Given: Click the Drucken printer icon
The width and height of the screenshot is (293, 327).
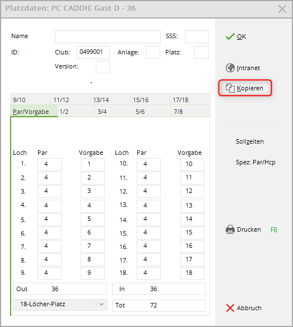Looking at the screenshot, I should point(230,229).
